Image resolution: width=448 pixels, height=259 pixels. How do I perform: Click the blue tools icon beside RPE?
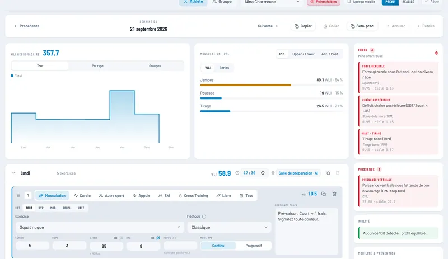158,238
